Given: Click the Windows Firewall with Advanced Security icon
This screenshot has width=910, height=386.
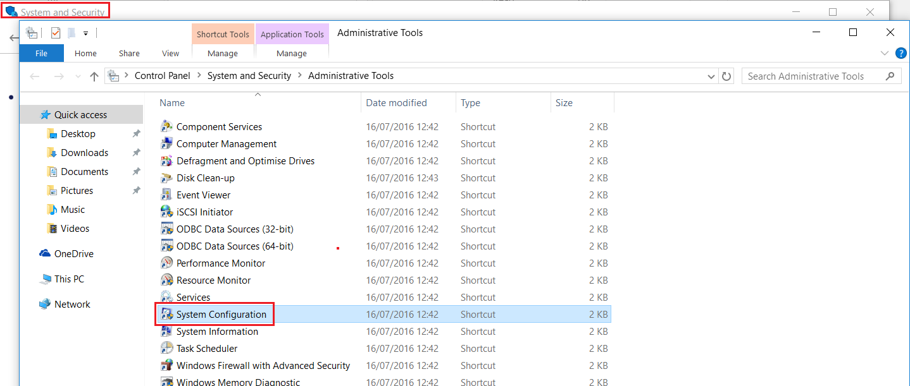Looking at the screenshot, I should coord(166,366).
